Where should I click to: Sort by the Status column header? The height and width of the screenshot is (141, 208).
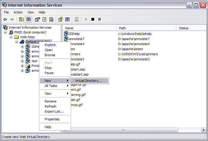pyautogui.click(x=191, y=28)
